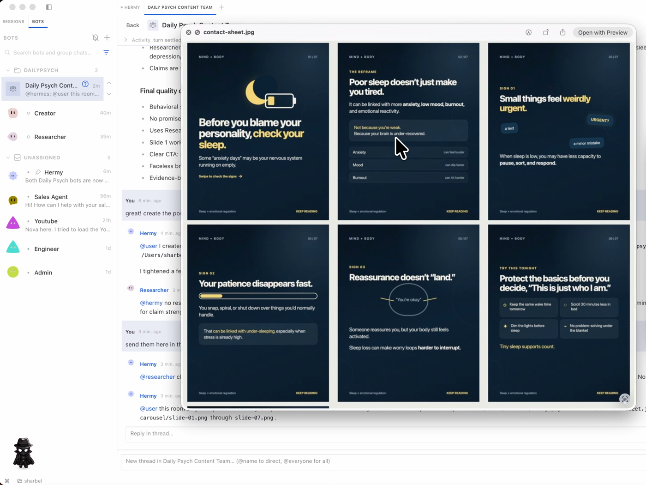This screenshot has height=485, width=646.
Task: Close the contact-sheet.jpg Quick Look preview
Action: [x=189, y=32]
